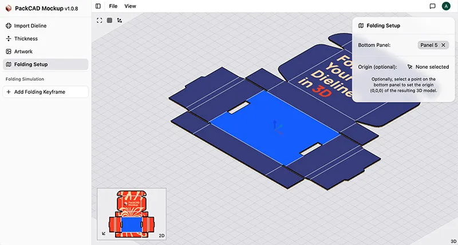
Task: Open the Thickness settings step
Action: click(x=26, y=39)
